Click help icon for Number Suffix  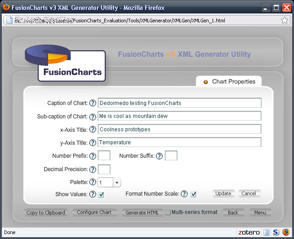click(160, 156)
